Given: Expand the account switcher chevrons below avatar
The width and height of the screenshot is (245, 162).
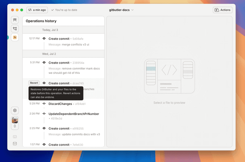Looking at the screenshot, I should click(15, 126).
